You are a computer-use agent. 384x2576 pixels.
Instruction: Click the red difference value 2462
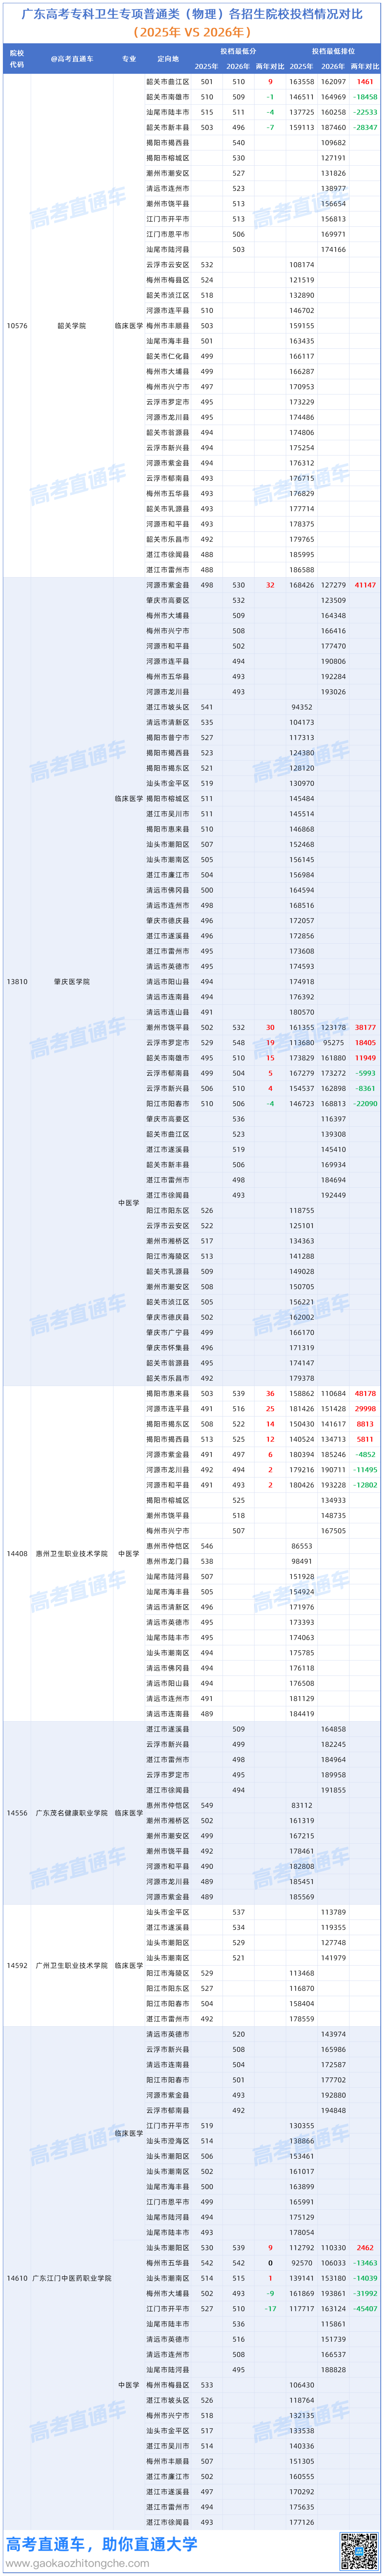(x=365, y=2247)
